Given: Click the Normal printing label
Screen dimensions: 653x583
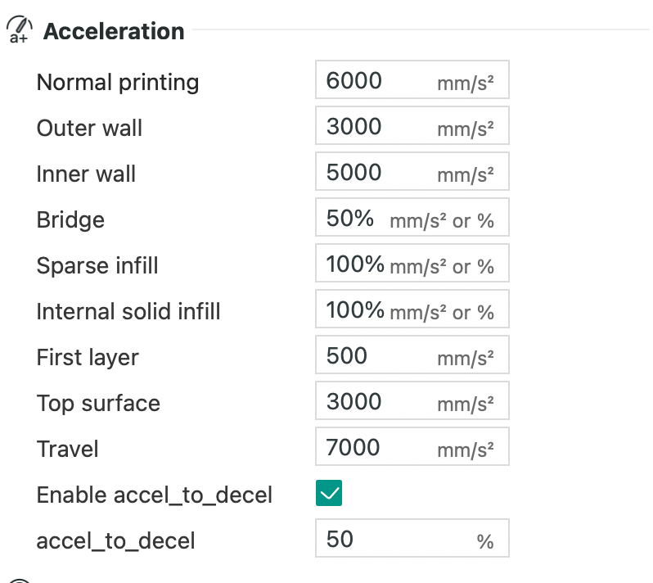Looking at the screenshot, I should coord(118,83).
